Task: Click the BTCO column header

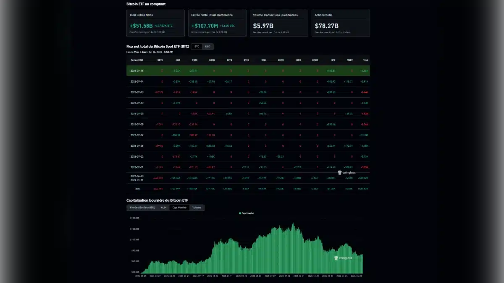Action: pos(247,60)
